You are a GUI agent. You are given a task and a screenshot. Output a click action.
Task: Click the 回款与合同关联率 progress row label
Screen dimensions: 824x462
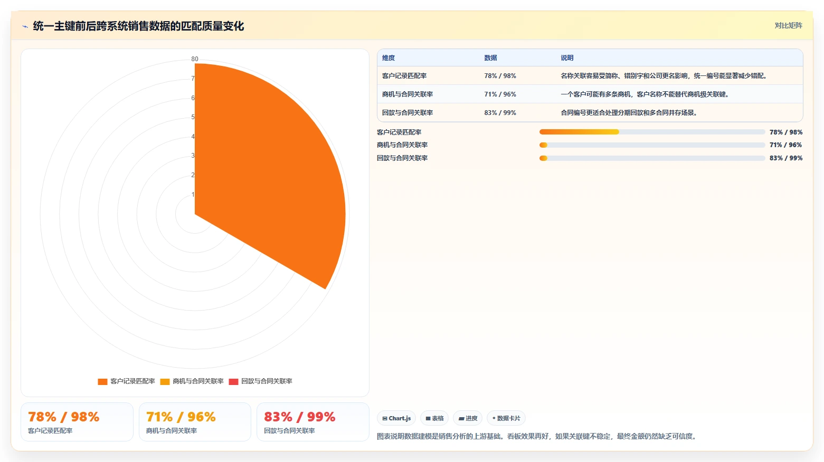(x=402, y=158)
